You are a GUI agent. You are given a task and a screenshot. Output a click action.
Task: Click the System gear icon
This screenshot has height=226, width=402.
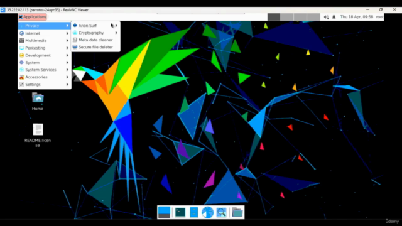(x=21, y=62)
